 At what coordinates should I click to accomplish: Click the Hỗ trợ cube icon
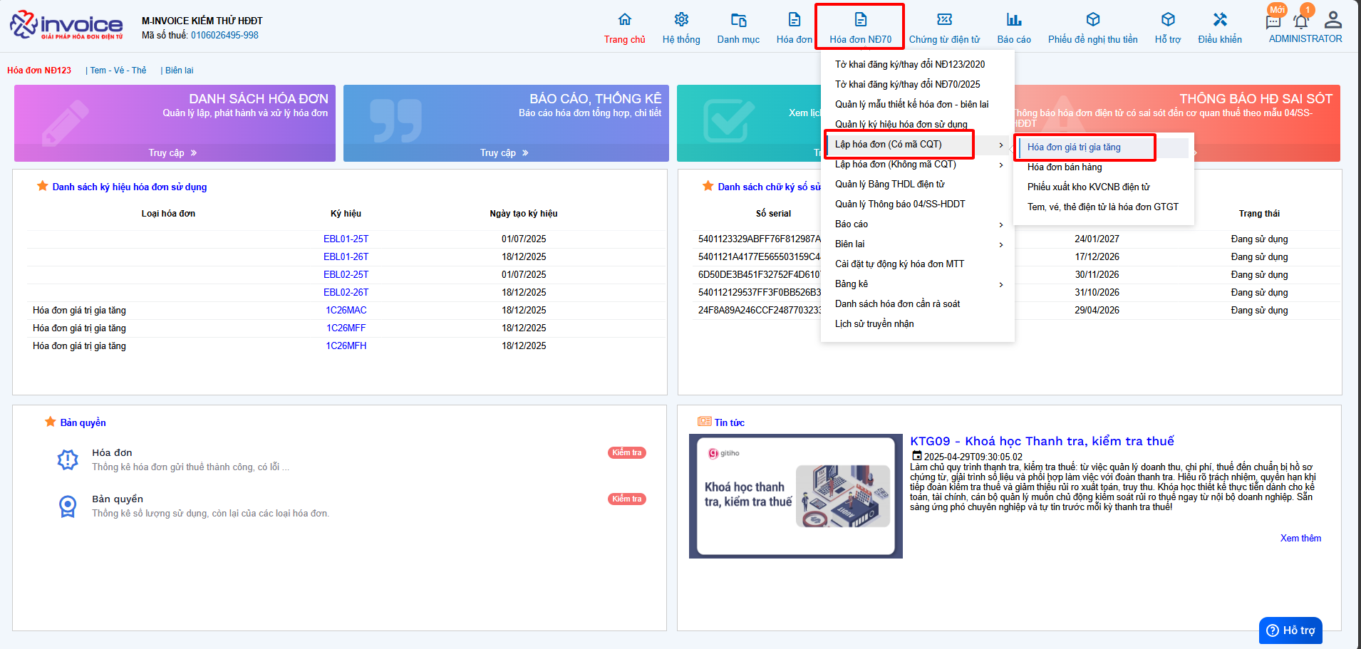[x=1167, y=20]
